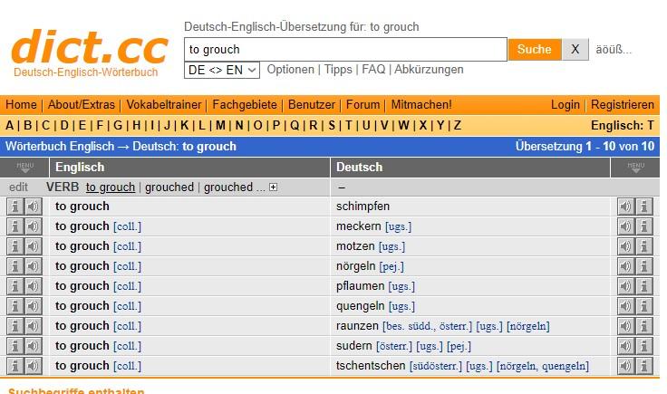The height and width of the screenshot is (394, 667).
Task: Click left info icon in 'nörgeln' row
Action: 14,266
